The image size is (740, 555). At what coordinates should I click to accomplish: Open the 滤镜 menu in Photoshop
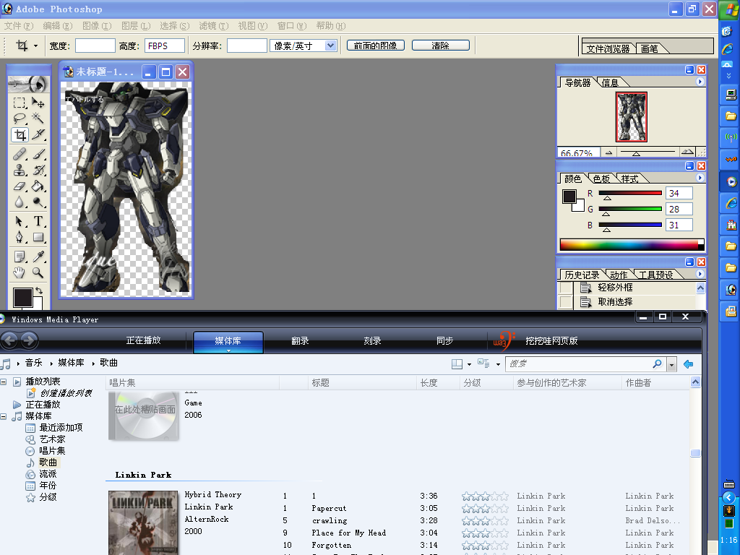tap(214, 26)
